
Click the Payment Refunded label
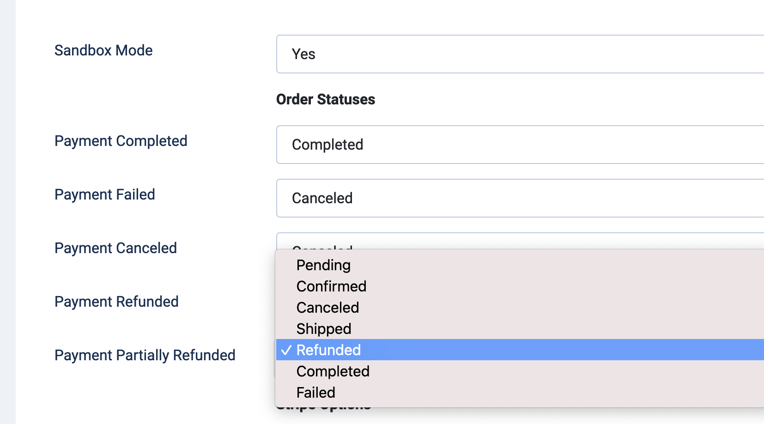(x=116, y=302)
